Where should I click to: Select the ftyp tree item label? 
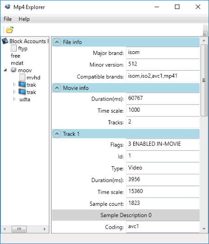(23, 48)
